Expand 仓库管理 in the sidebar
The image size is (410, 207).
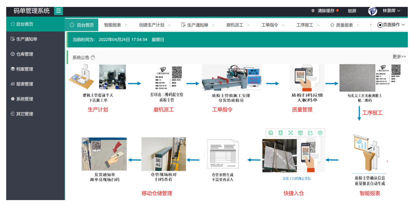click(x=24, y=54)
